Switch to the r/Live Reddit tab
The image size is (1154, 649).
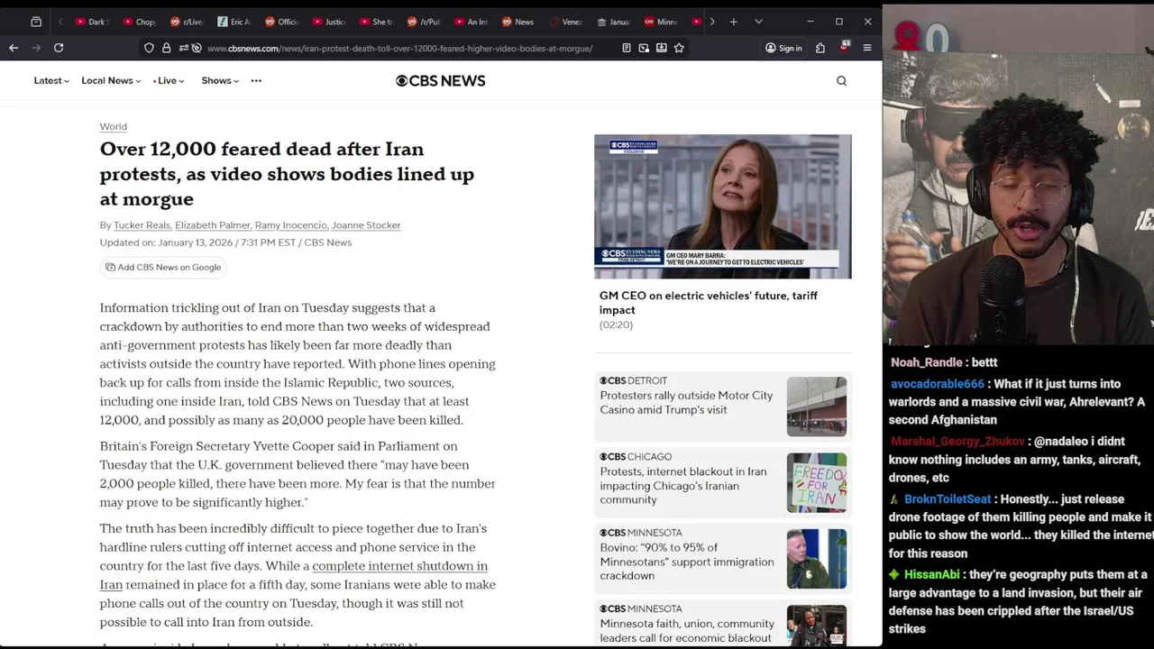(186, 22)
